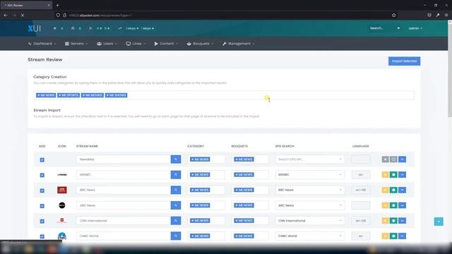The image size is (452, 254).
Task: Click the connections status icon in header
Action: pyautogui.click(x=55, y=28)
